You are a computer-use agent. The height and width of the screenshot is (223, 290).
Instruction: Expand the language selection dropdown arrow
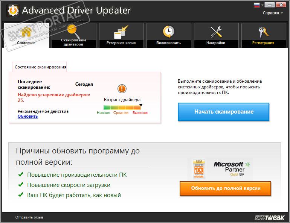pos(262,5)
